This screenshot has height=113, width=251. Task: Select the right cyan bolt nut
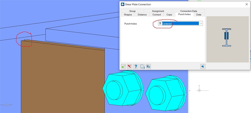(x=166, y=93)
